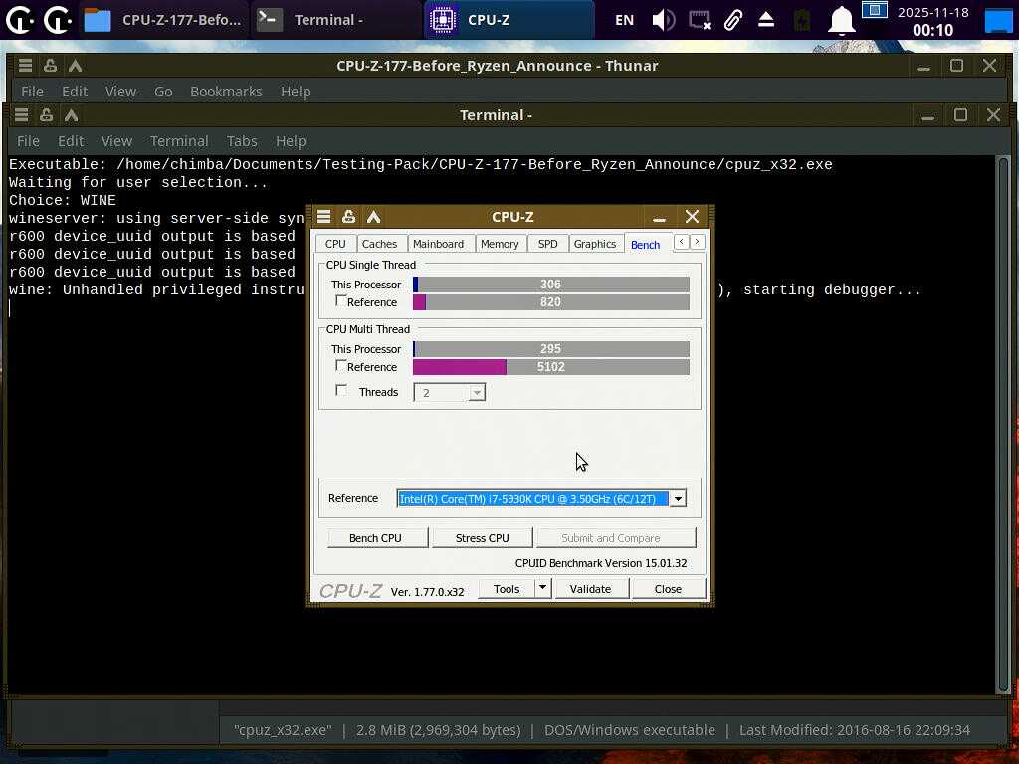Open the display disconnected tray icon
This screenshot has width=1019, height=764.
pyautogui.click(x=700, y=20)
